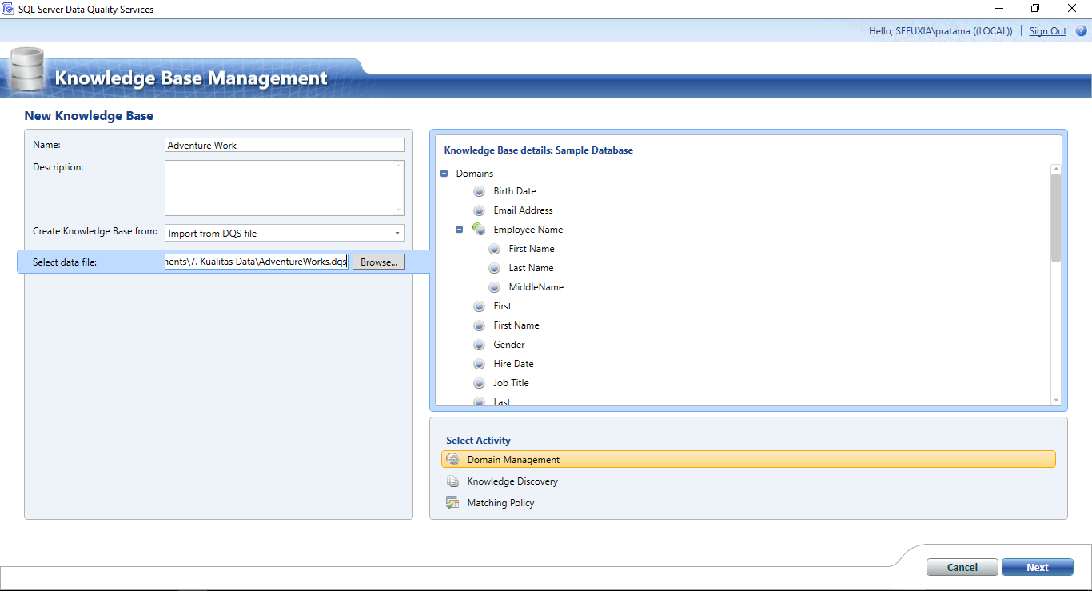Click the Birth Date domain icon
Image resolution: width=1092 pixels, height=591 pixels.
479,191
